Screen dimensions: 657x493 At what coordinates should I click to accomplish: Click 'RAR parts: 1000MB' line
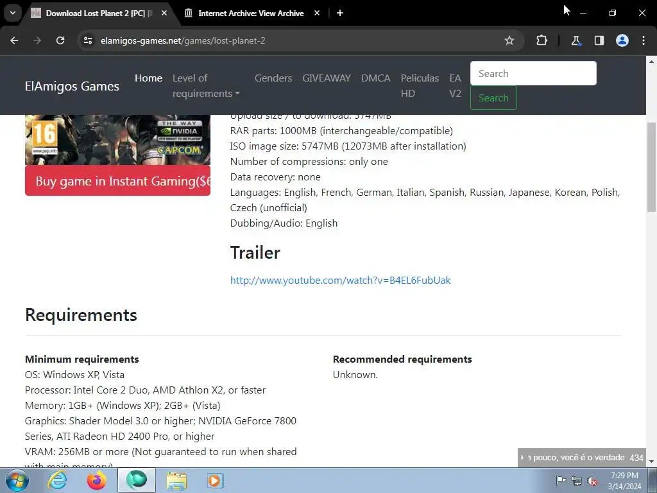[x=341, y=131]
